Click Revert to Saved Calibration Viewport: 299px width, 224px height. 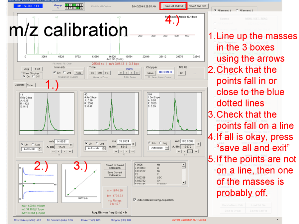[x=115, y=166]
